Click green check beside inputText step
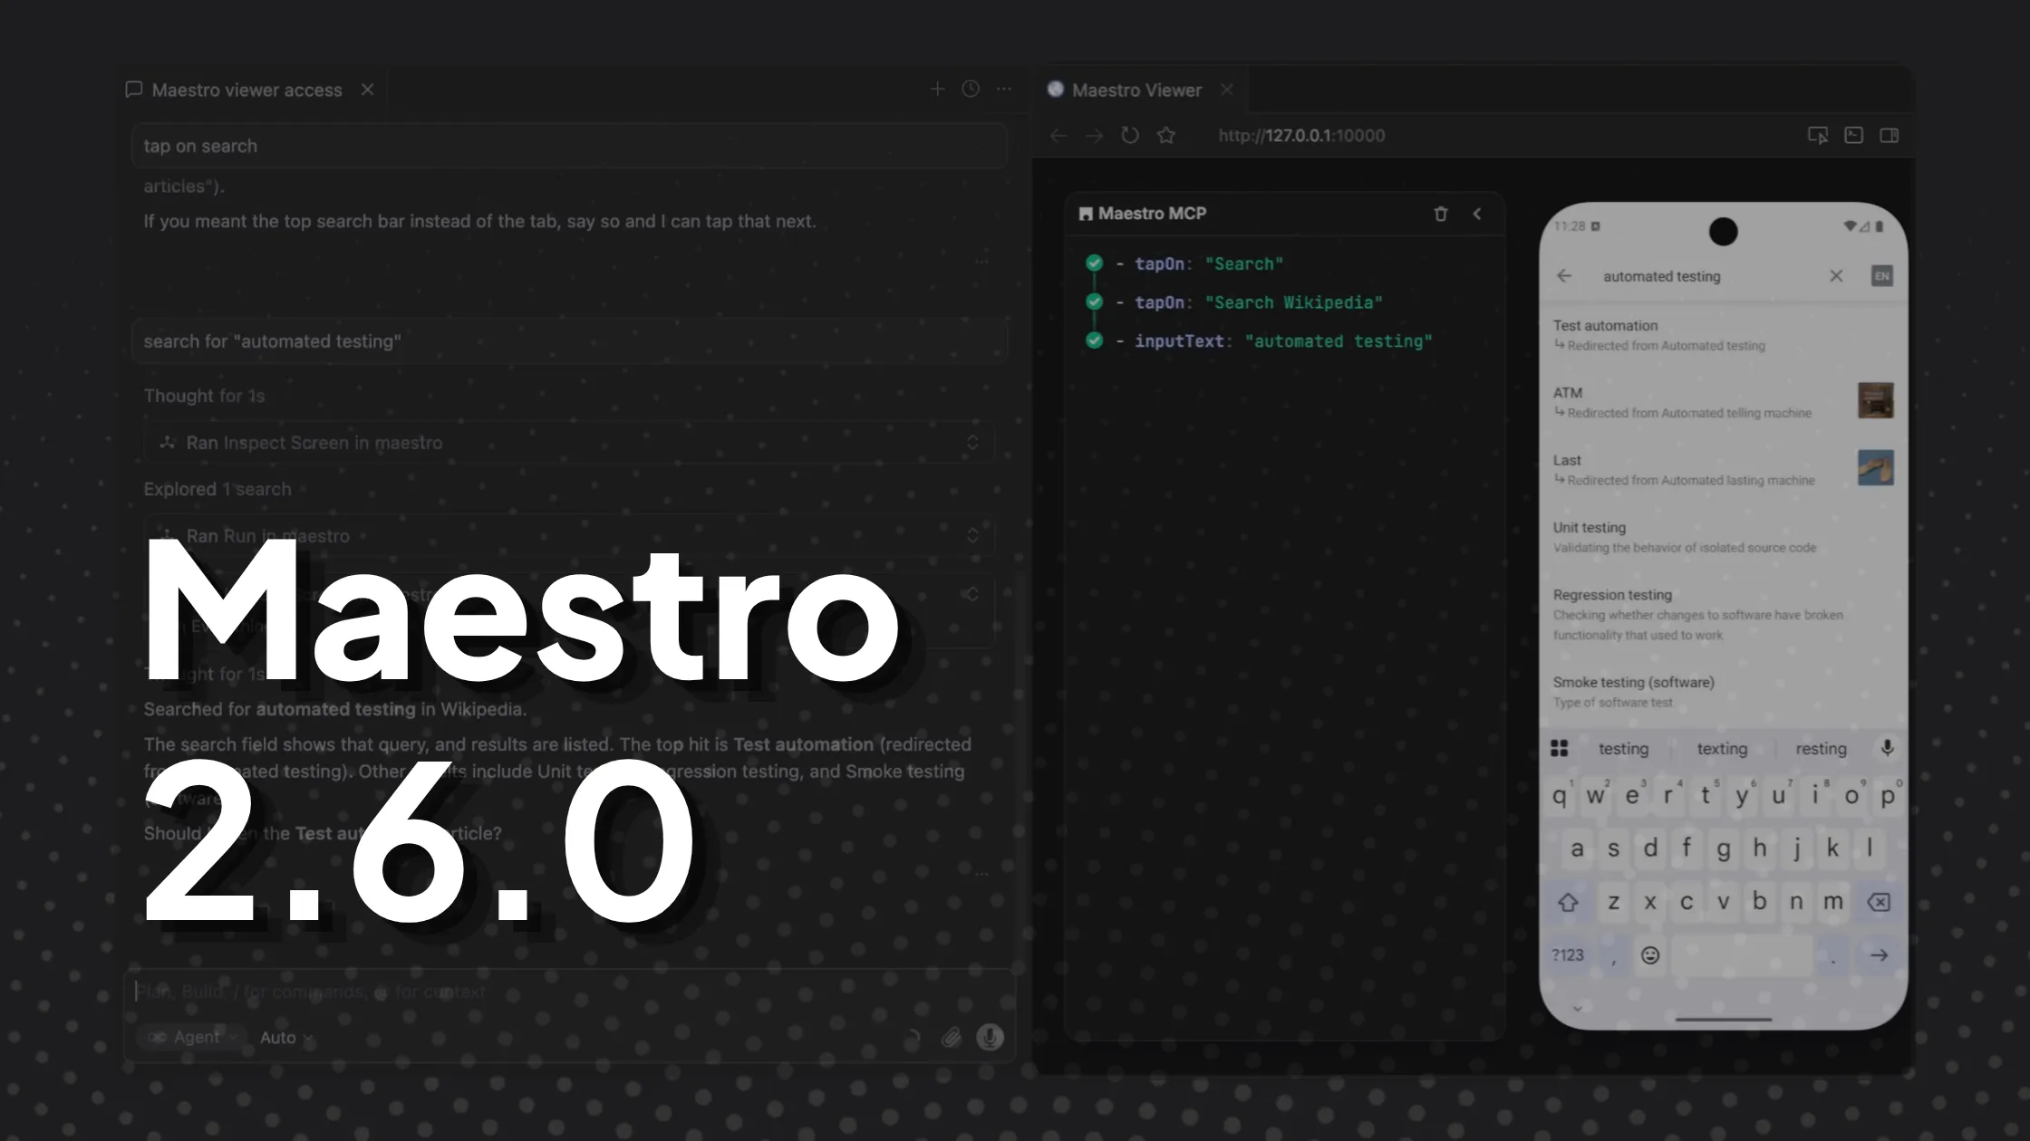2030x1141 pixels. coord(1095,340)
